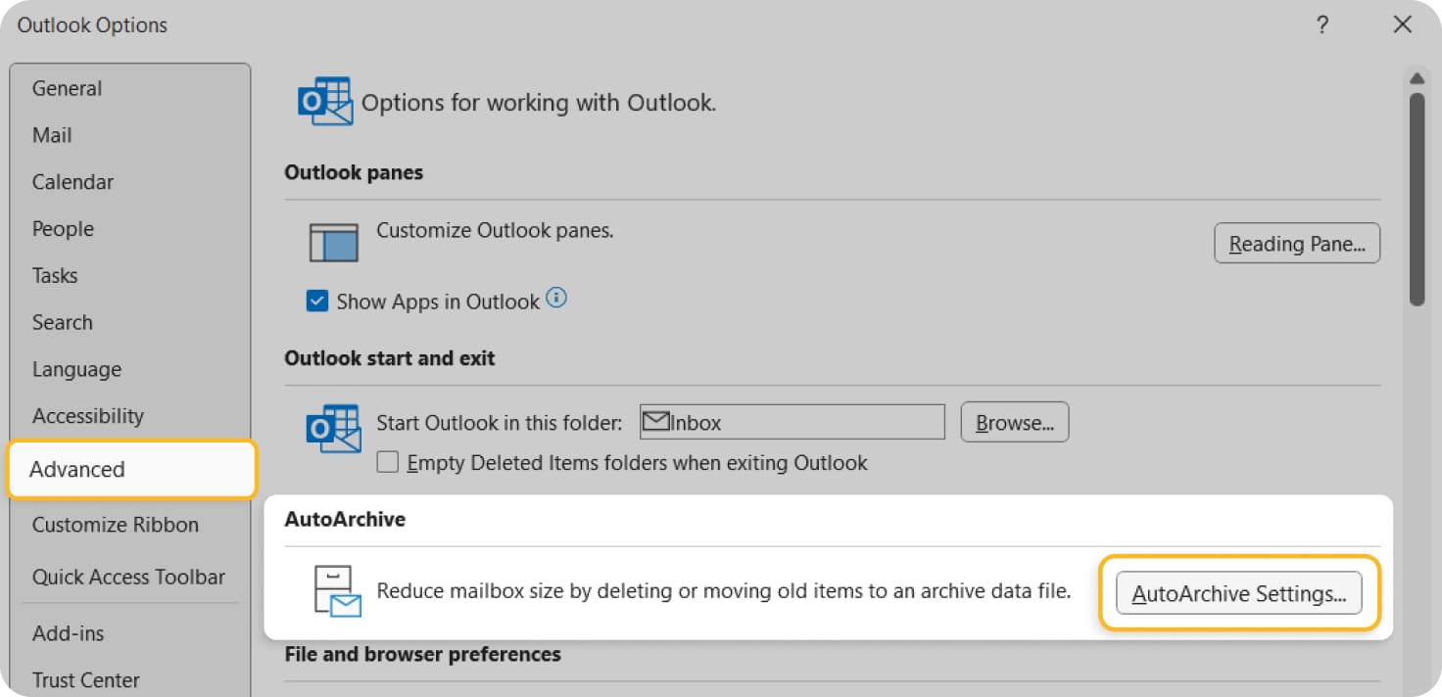Open the Show Apps in Outlook info tooltip
Viewport: 1442px width, 697px height.
[557, 298]
